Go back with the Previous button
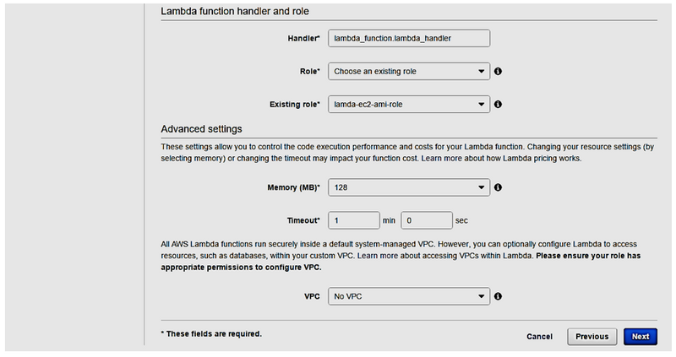Viewport: 676px width, 357px height. tap(591, 336)
